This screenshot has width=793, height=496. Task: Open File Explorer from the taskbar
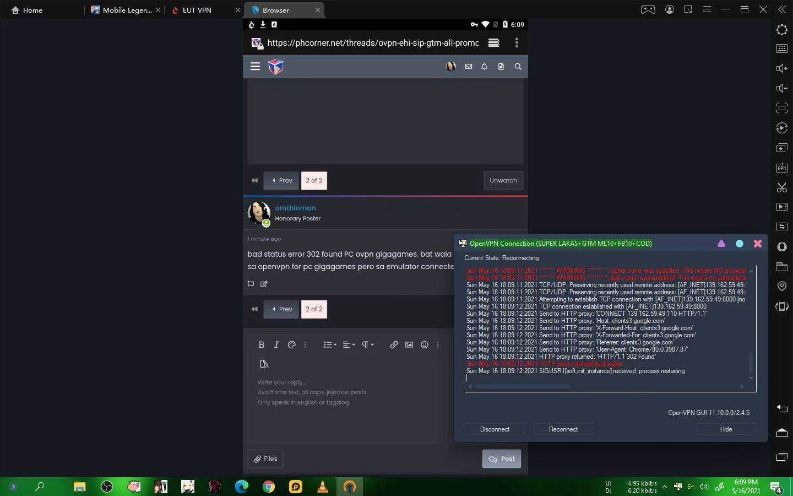80,487
